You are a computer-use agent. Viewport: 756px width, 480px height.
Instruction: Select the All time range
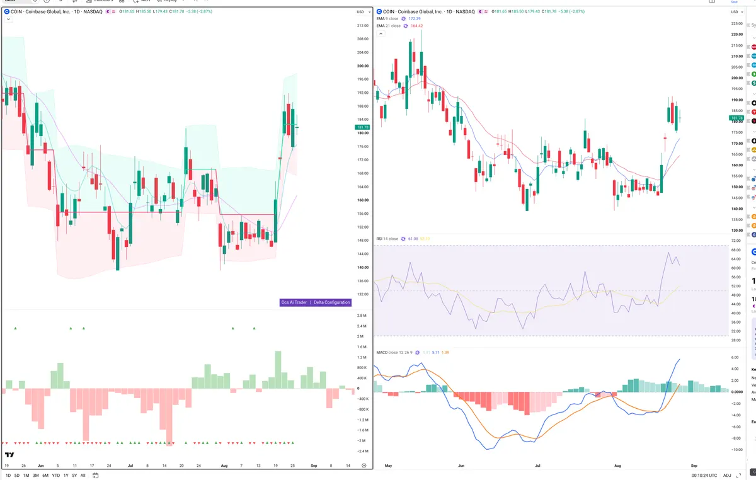83,475
